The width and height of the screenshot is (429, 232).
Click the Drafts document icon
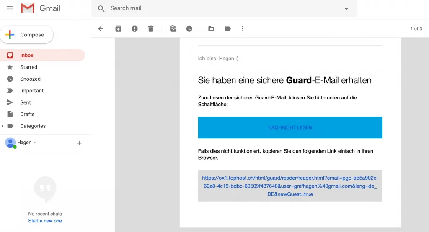tap(10, 114)
